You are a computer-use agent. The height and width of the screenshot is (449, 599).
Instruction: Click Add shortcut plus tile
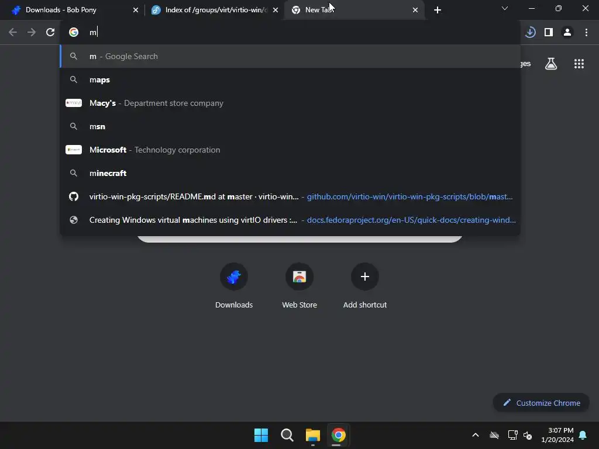365,285
